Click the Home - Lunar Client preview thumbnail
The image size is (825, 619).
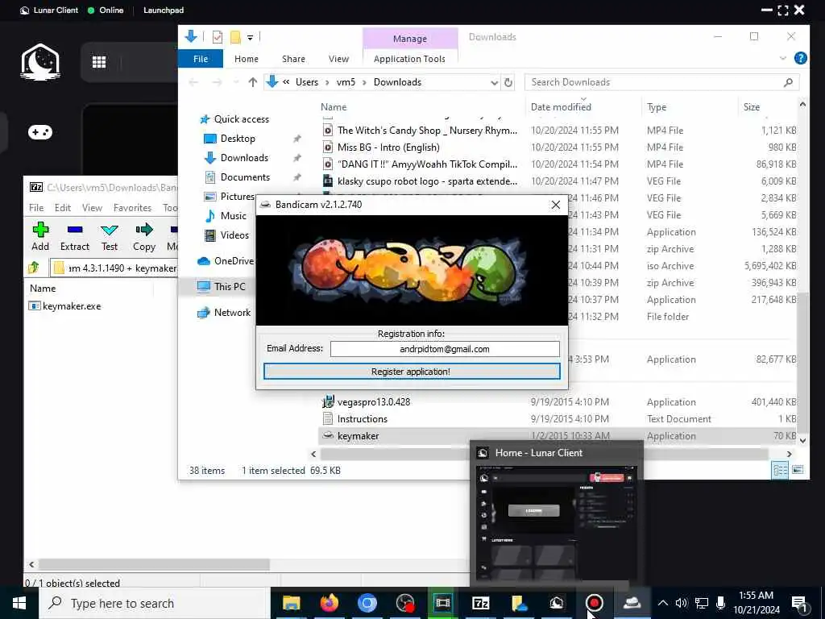pyautogui.click(x=556, y=522)
